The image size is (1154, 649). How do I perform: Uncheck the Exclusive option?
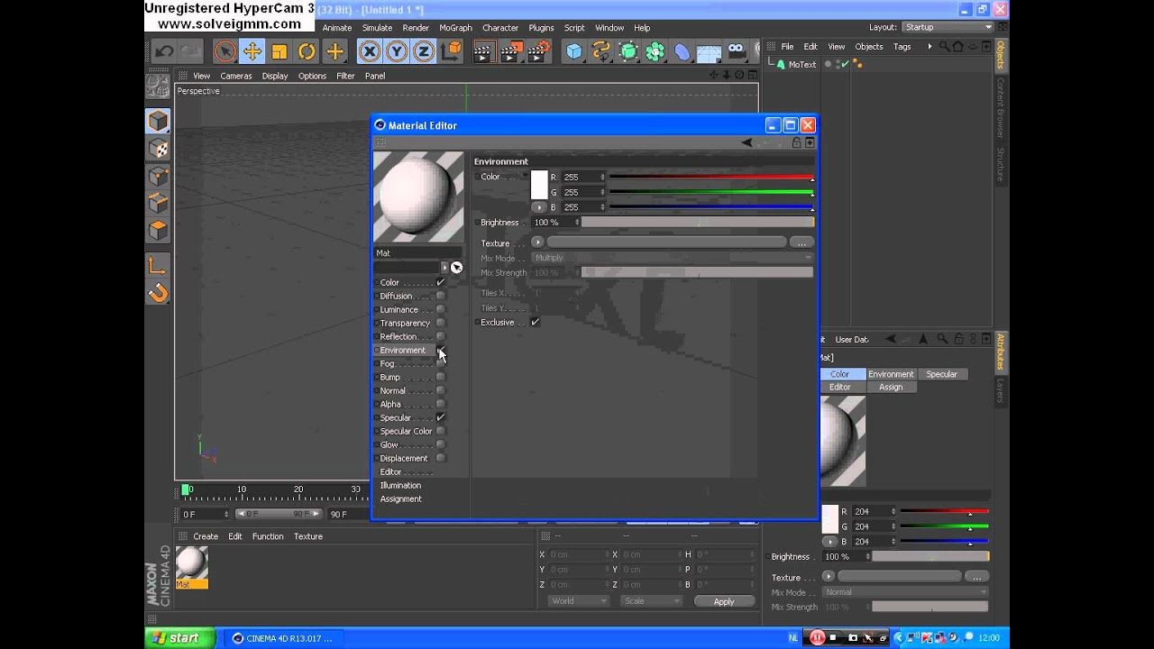[x=535, y=322]
